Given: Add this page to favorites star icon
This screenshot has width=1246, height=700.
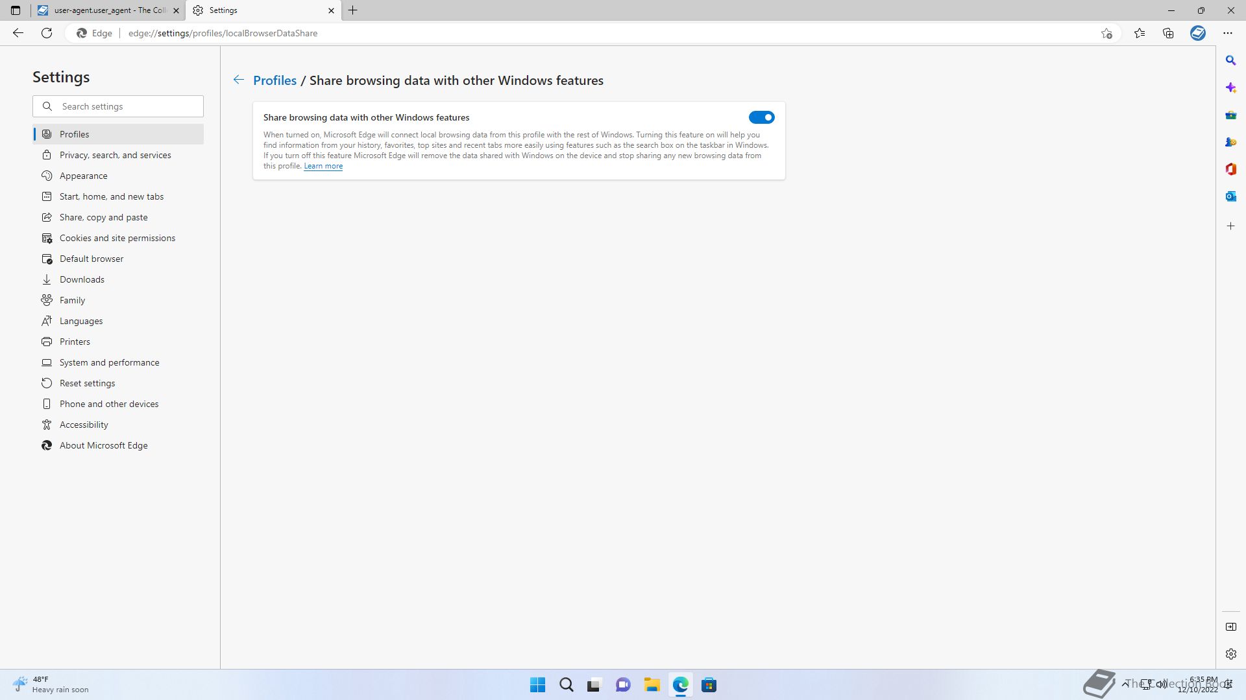Looking at the screenshot, I should pos(1106,33).
